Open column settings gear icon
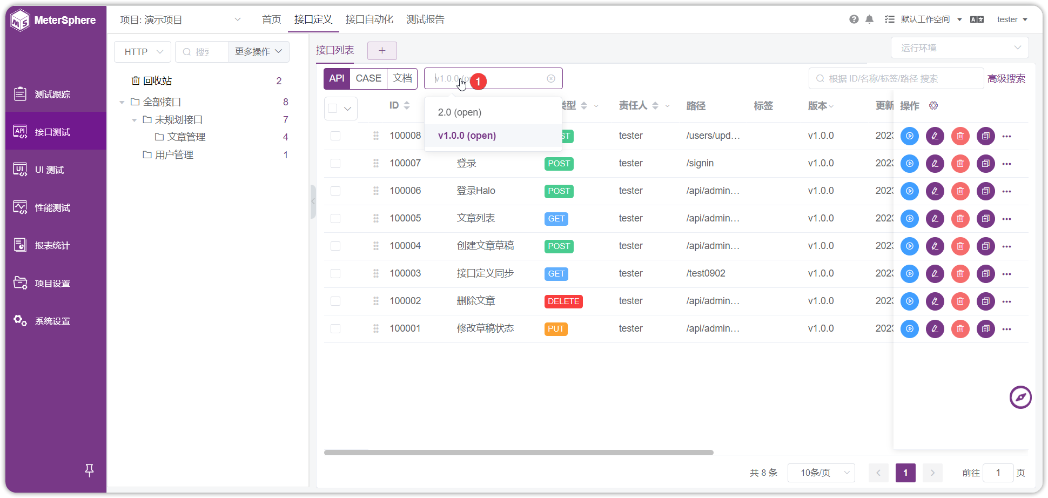 [x=933, y=106]
